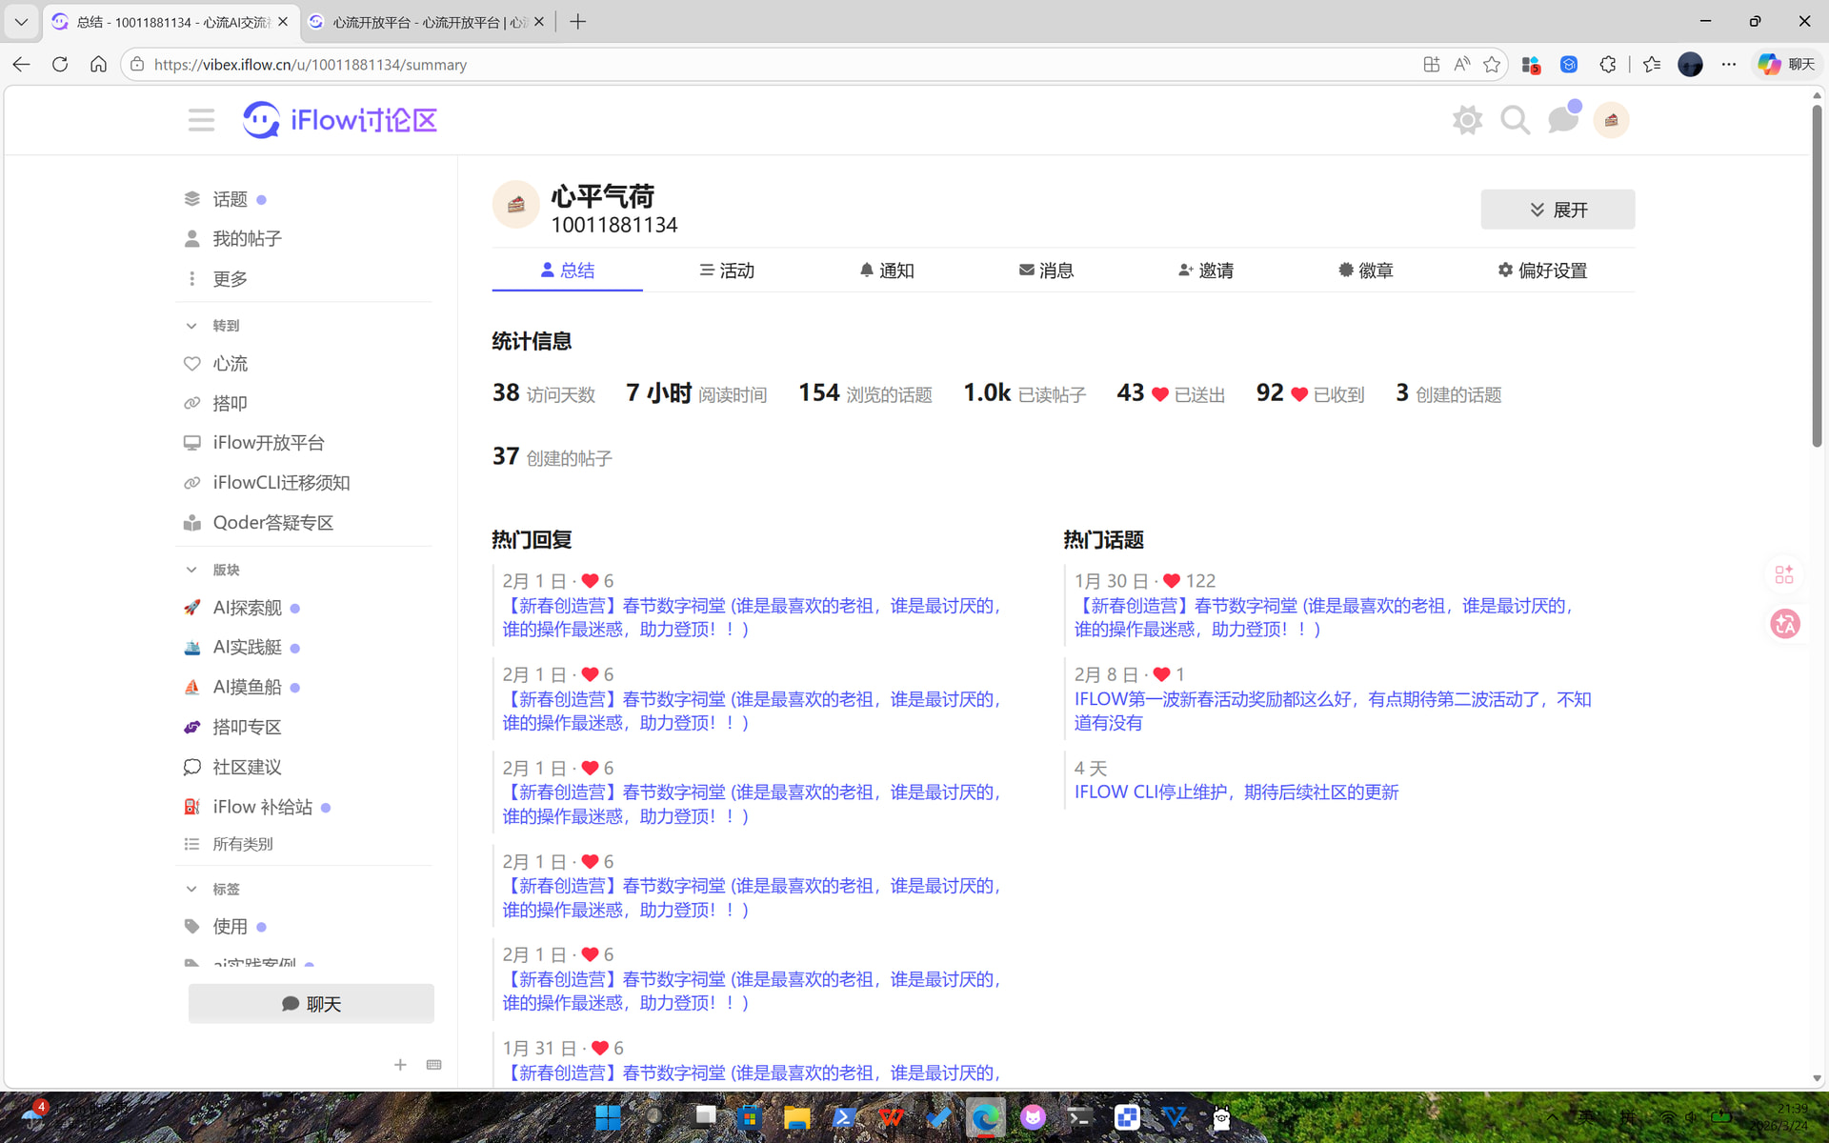Switch to the 活动 tab

tap(727, 271)
